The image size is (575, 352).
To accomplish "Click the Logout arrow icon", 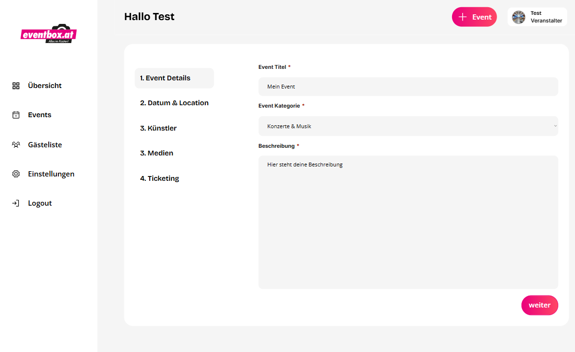I will 16,203.
